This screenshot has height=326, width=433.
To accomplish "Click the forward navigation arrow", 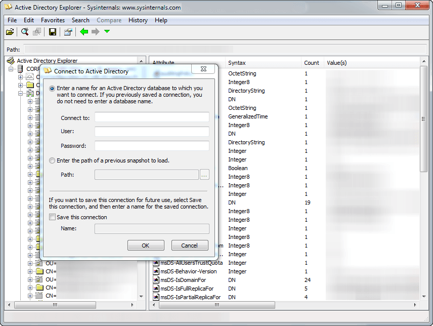I will [x=95, y=31].
